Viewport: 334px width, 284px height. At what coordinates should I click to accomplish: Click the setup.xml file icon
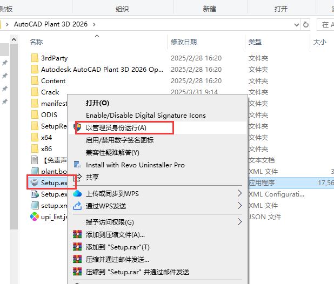35,205
